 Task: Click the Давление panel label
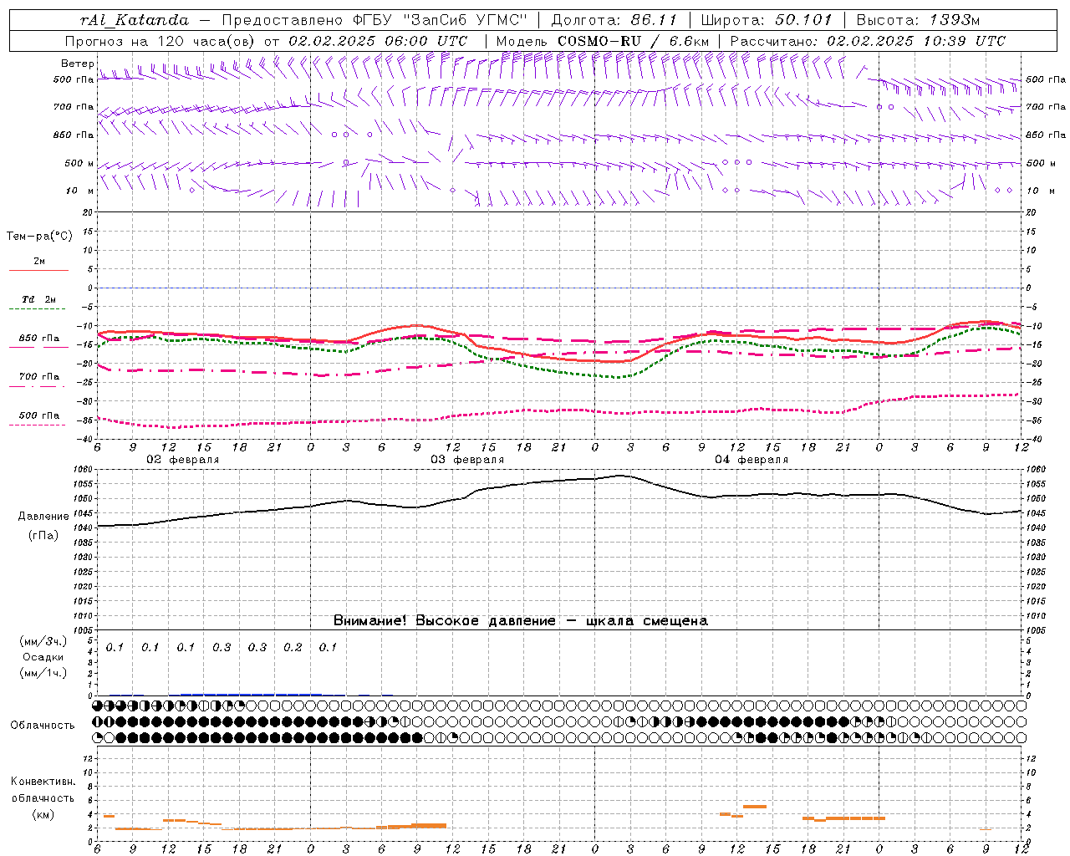pyautogui.click(x=43, y=517)
